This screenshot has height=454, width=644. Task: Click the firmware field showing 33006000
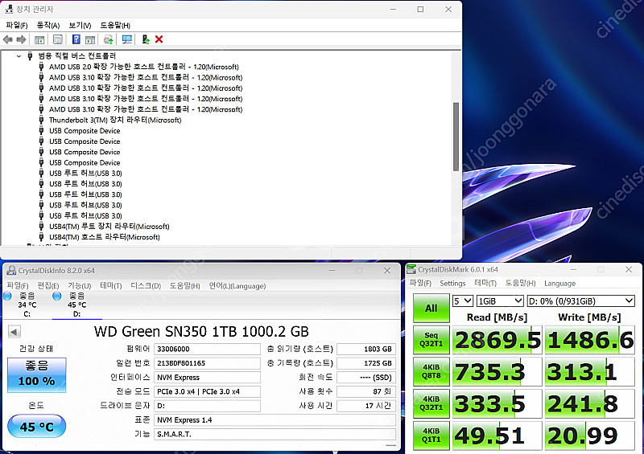[x=207, y=349]
